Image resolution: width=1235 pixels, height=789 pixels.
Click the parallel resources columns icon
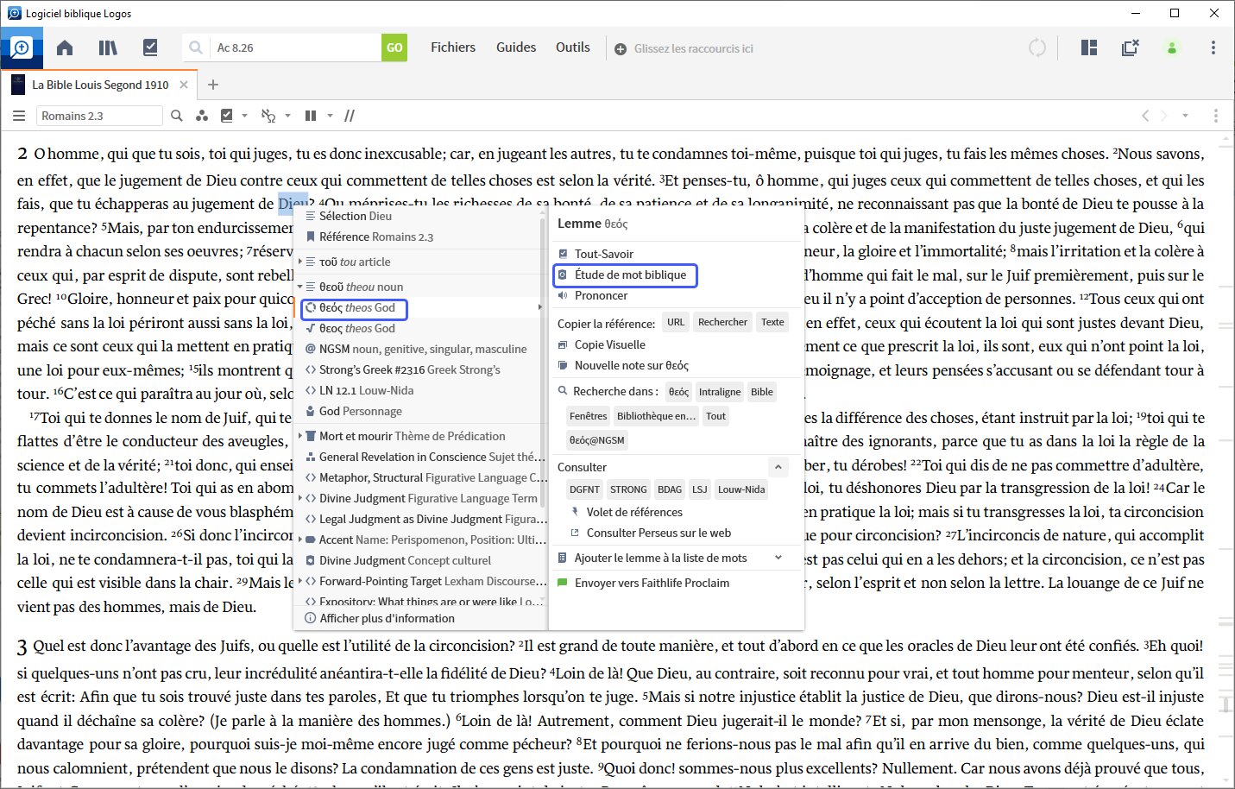click(311, 116)
